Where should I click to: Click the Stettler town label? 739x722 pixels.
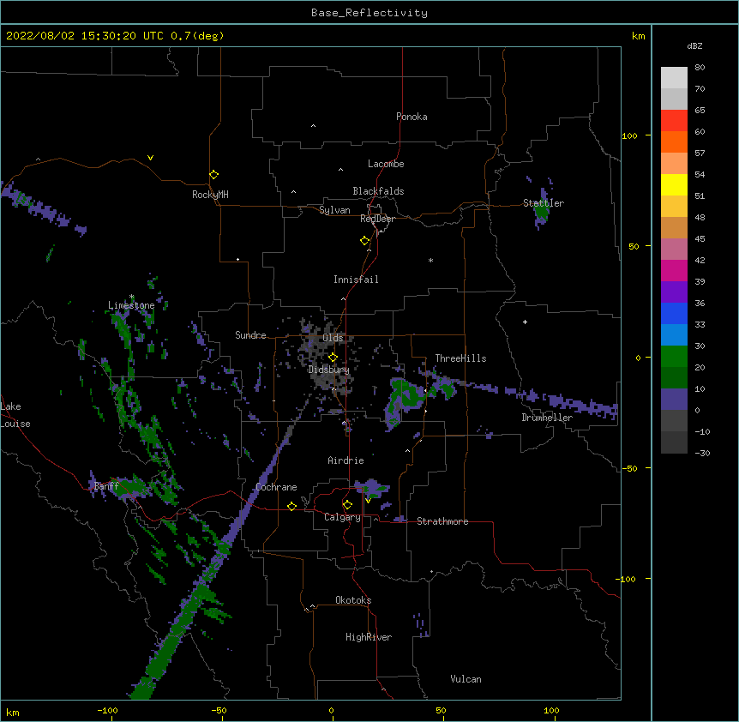pos(544,203)
